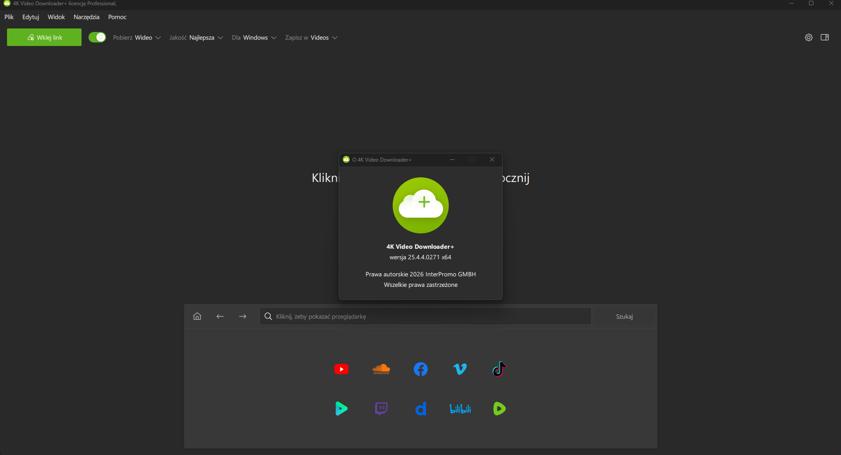This screenshot has width=841, height=455.
Task: Open the Facebook shortcut icon
Action: pyautogui.click(x=421, y=369)
